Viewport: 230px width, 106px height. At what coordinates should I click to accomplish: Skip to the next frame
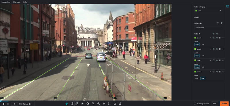click(x=30, y=104)
